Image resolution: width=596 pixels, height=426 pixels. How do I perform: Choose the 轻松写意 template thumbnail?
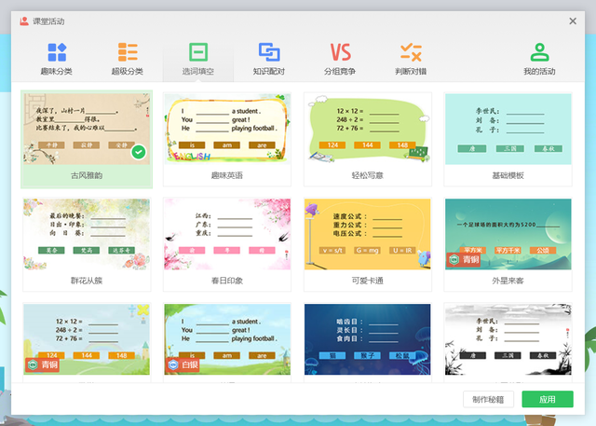(368, 130)
